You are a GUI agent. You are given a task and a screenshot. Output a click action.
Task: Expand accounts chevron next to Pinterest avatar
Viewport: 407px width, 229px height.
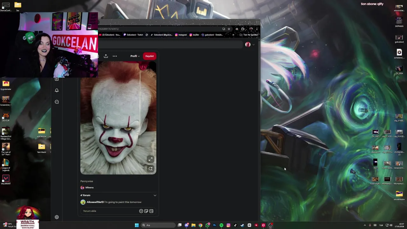tap(253, 45)
